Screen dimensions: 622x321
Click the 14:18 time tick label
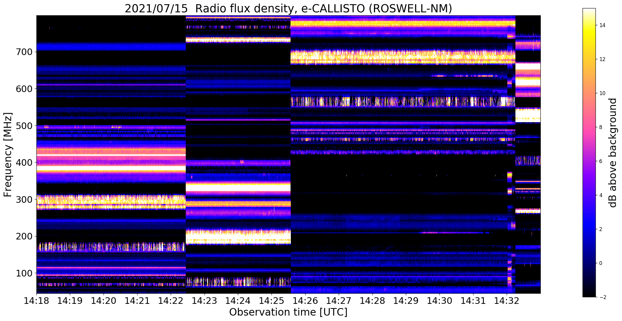[x=36, y=301]
